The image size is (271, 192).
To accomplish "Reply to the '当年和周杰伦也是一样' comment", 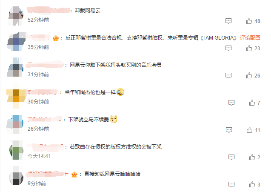I will click(231, 103).
